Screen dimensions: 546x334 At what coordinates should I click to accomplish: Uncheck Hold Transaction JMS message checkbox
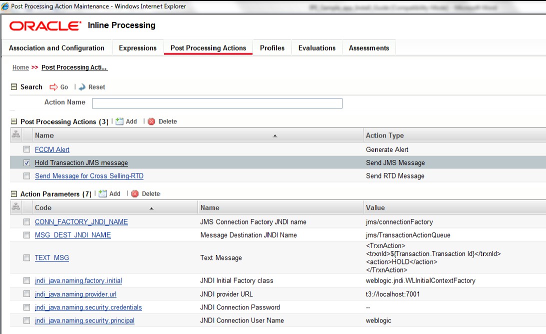point(27,162)
